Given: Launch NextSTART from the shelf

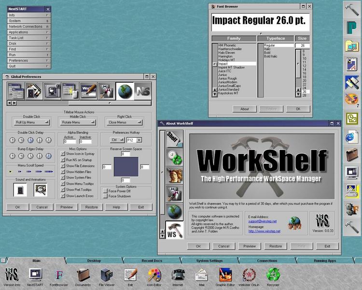Looking at the screenshot, I should (35, 275).
